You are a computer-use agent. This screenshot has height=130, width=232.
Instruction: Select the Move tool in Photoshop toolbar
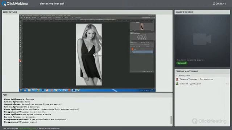[x=20, y=22]
